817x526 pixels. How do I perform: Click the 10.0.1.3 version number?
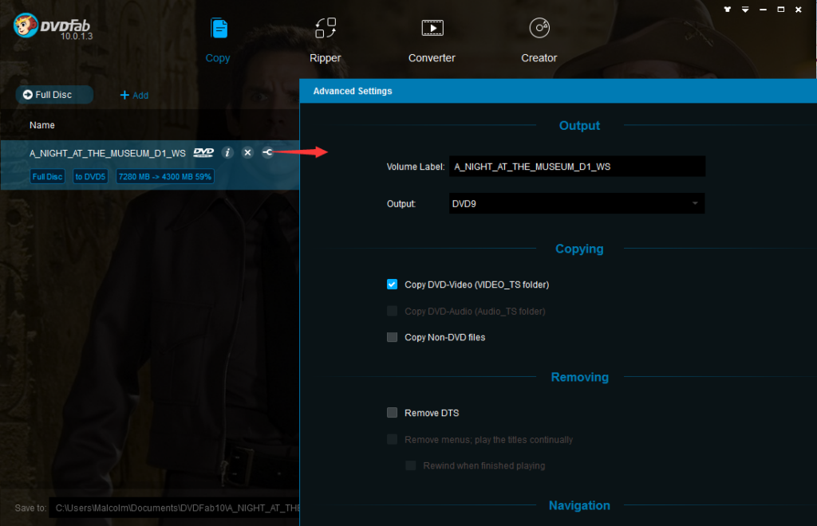[77, 36]
